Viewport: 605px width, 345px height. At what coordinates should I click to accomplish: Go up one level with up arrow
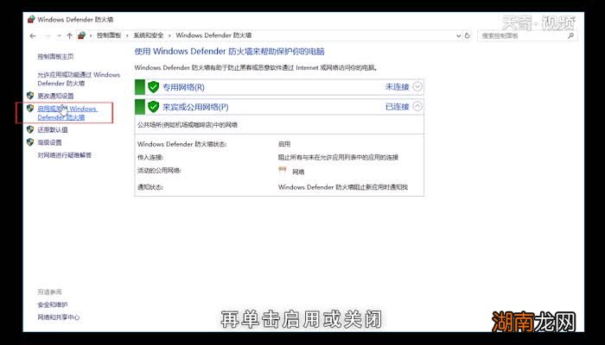pos(69,36)
